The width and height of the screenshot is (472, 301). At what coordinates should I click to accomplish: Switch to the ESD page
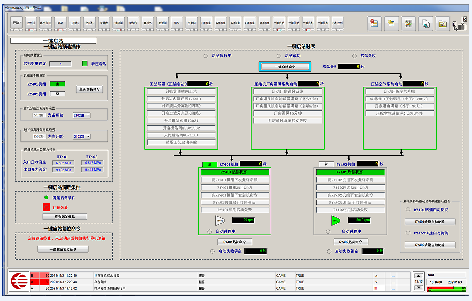pyautogui.click(x=60, y=23)
